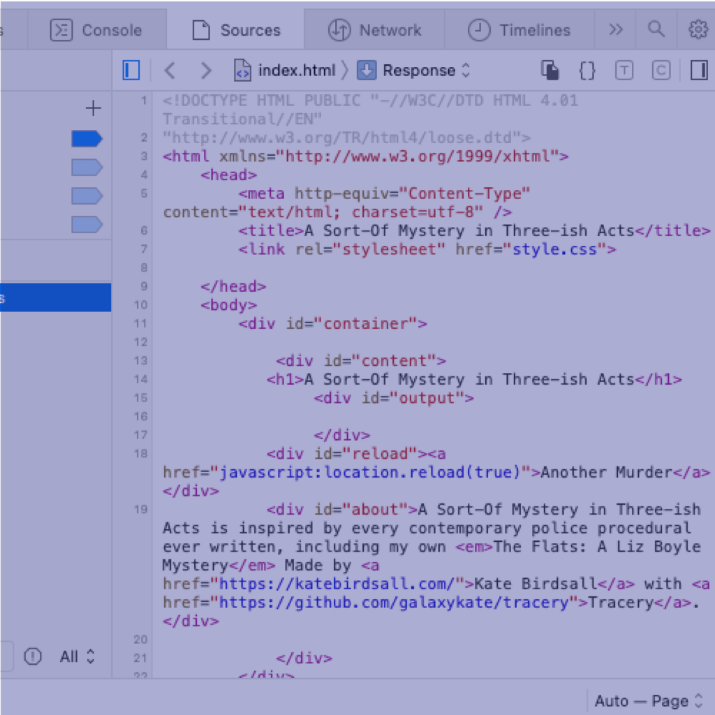
Task: Toggle the details sidebar on right
Action: (x=699, y=71)
